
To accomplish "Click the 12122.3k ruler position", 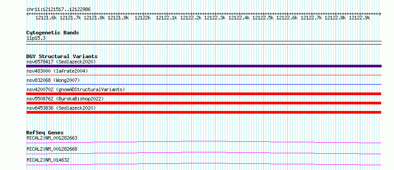I will pyautogui.click(x=215, y=18).
